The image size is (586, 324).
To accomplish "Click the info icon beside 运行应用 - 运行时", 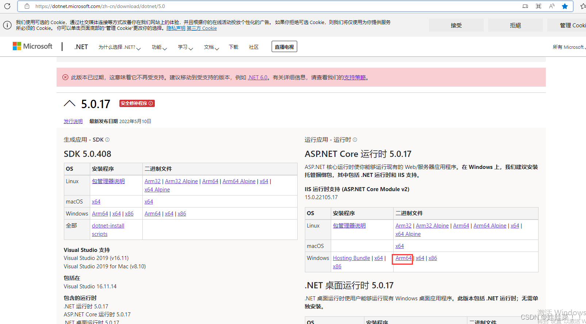I will point(355,140).
